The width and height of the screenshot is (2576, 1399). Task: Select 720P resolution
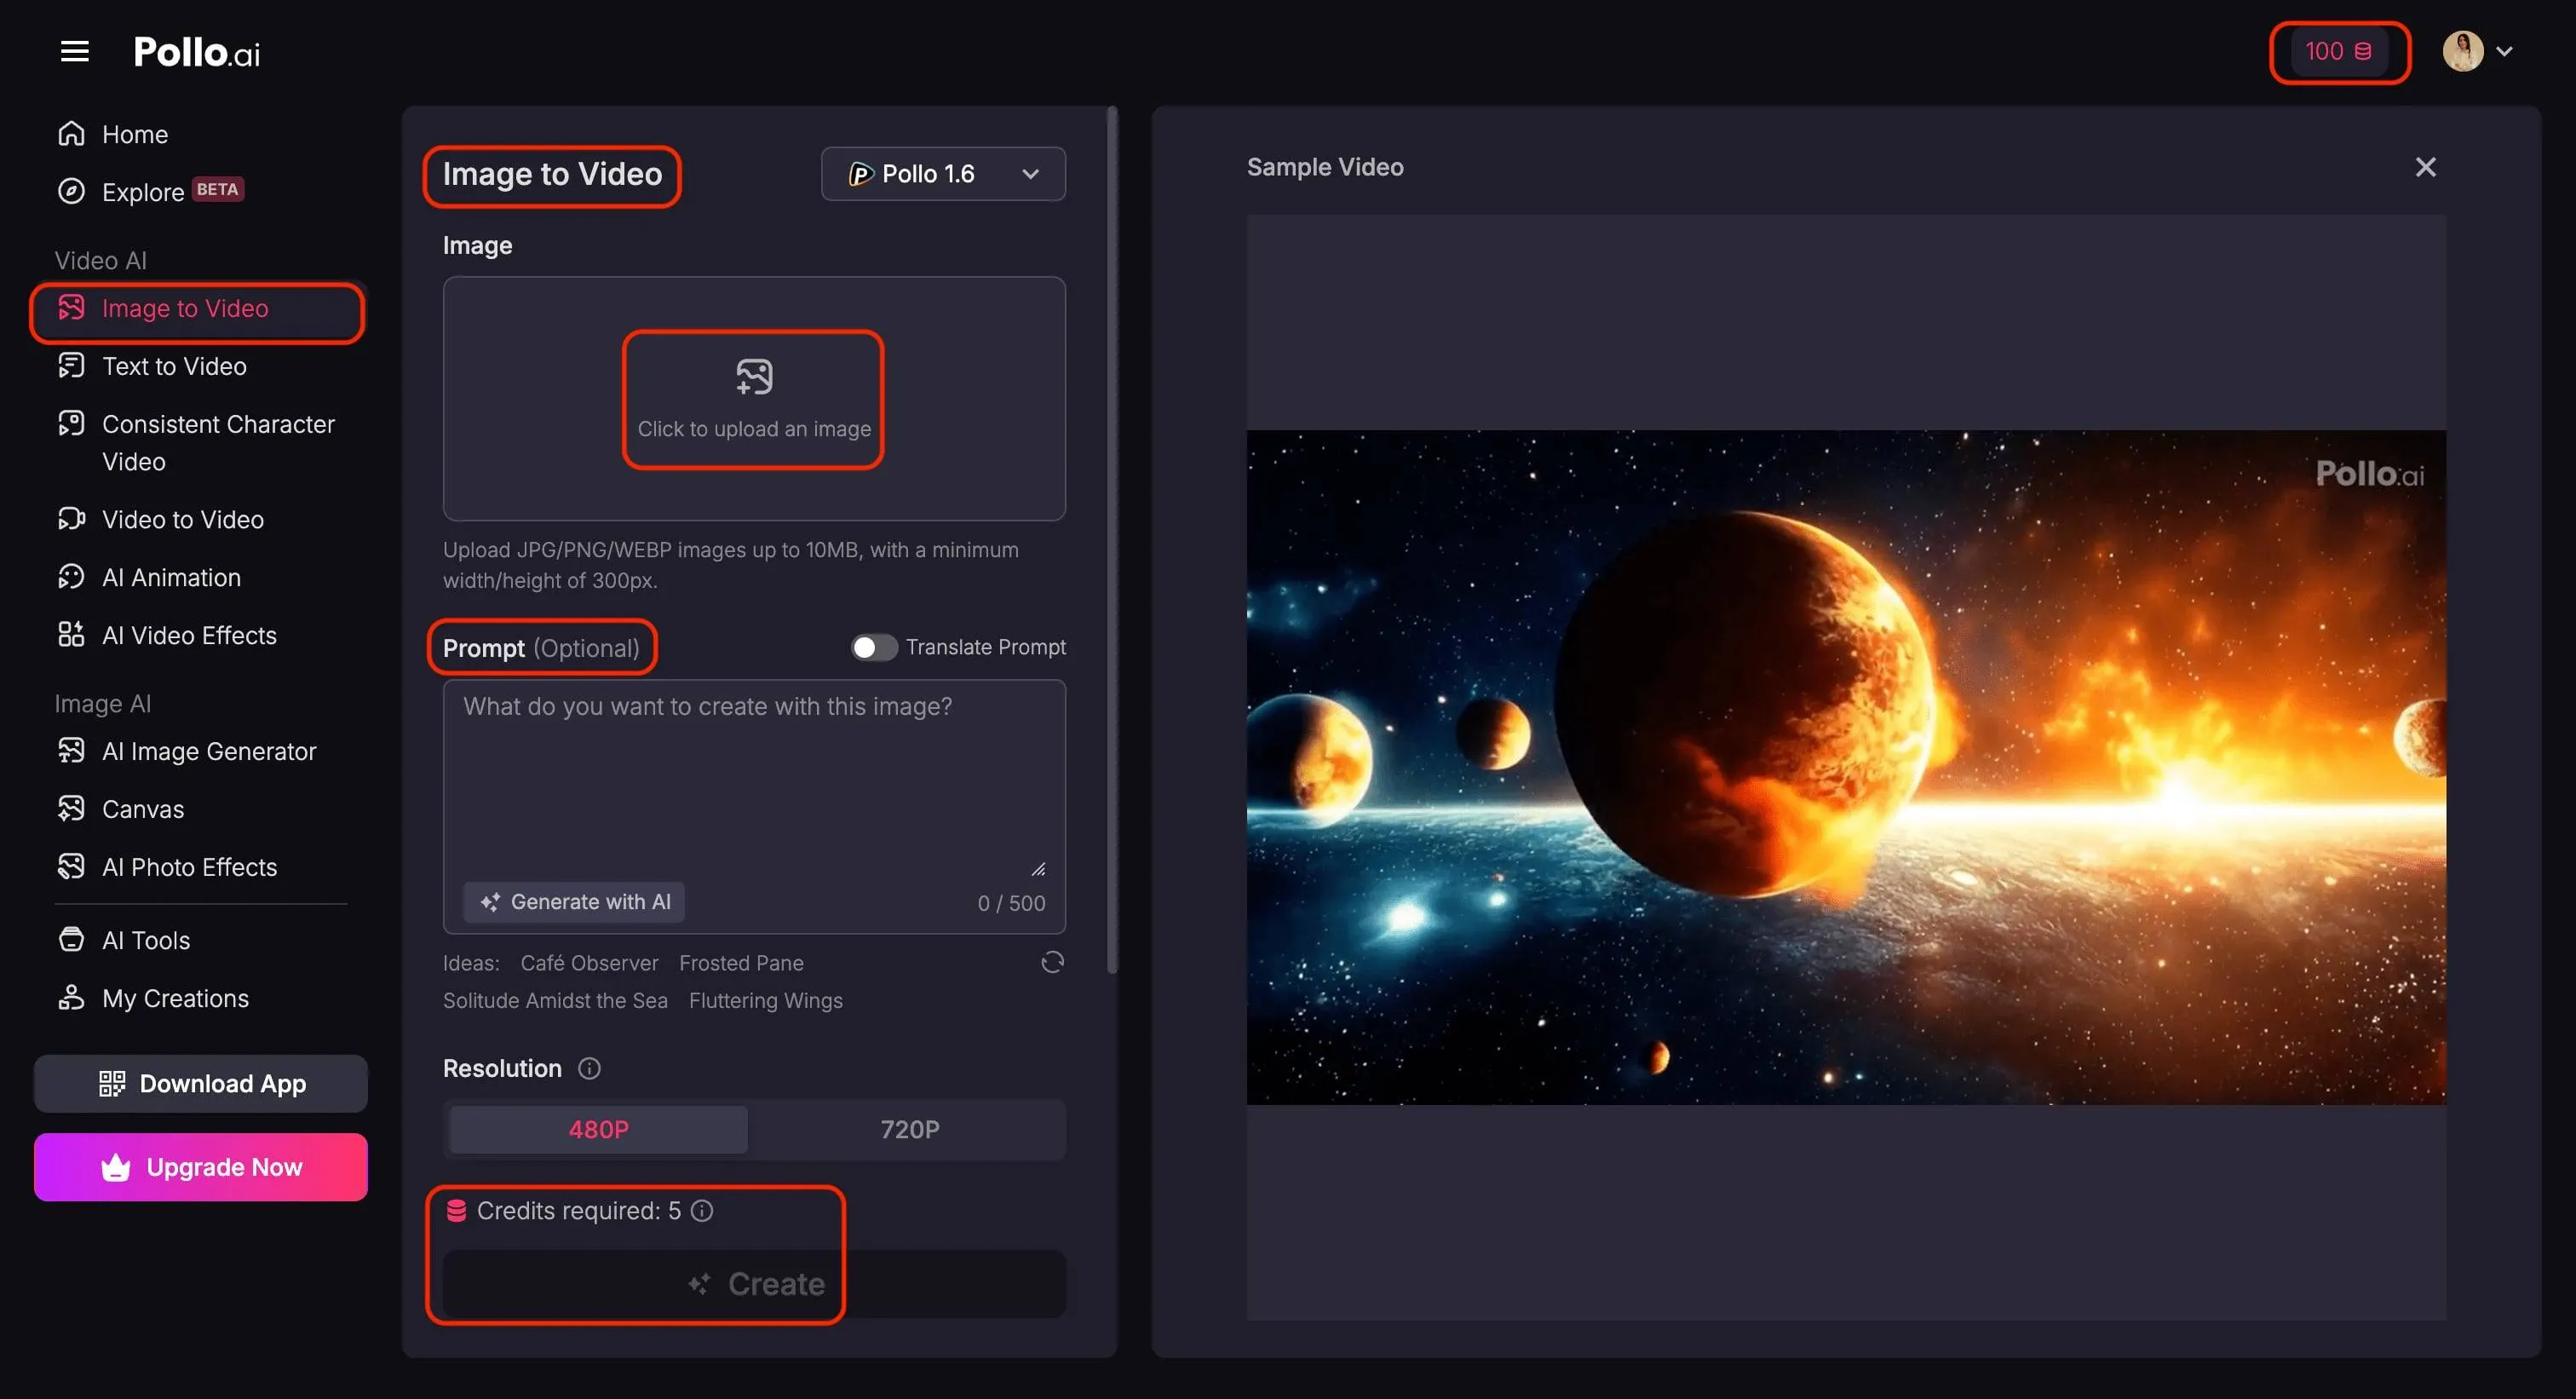click(x=909, y=1129)
